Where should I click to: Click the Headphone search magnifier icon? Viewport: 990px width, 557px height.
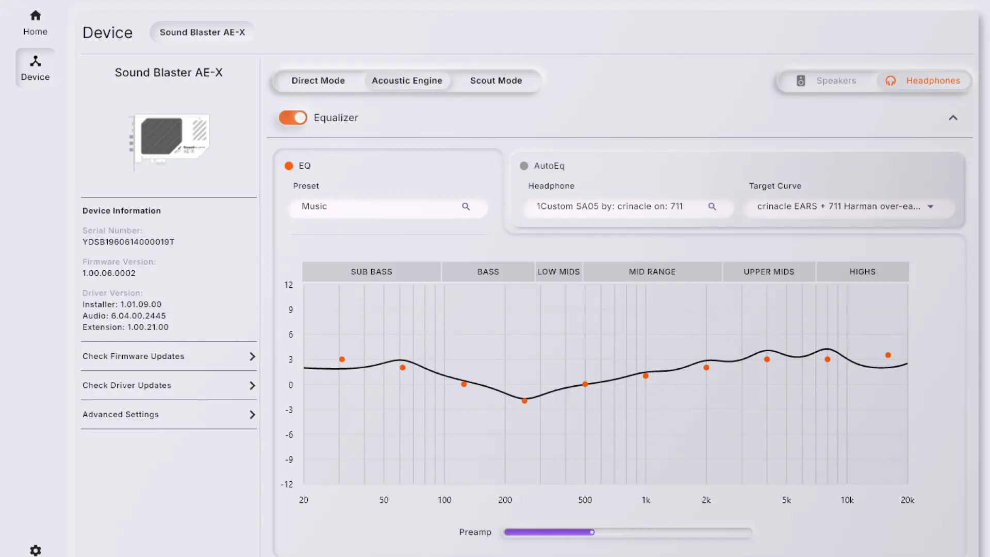tap(712, 206)
